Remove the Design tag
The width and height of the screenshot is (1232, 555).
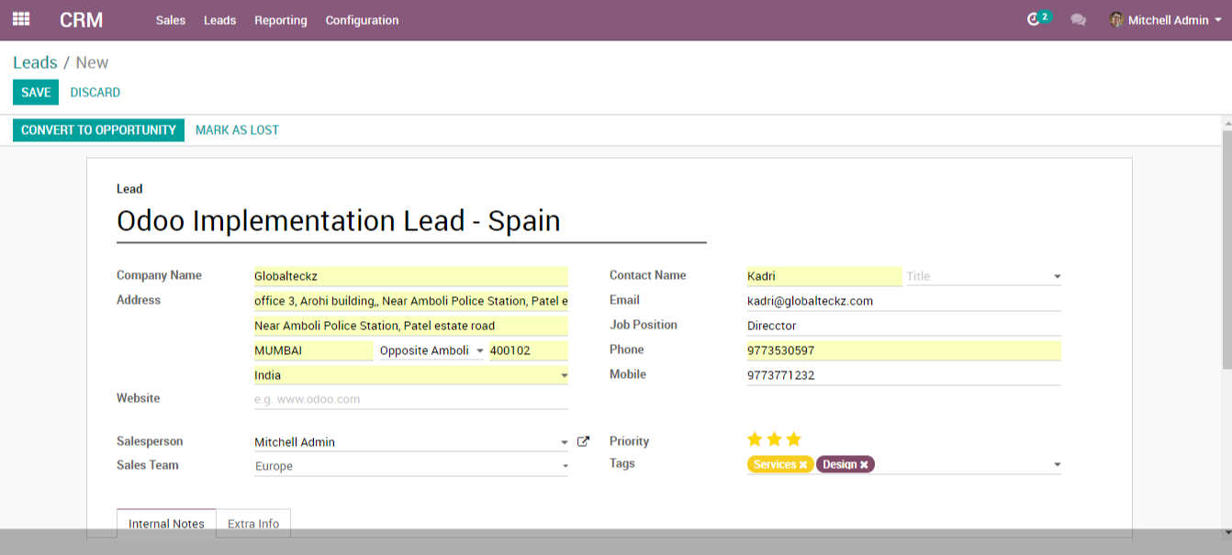pyautogui.click(x=863, y=464)
